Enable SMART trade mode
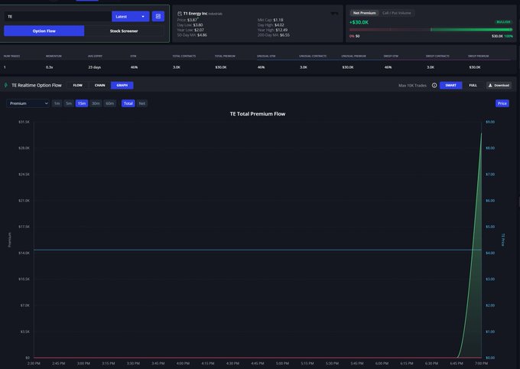 pyautogui.click(x=450, y=85)
